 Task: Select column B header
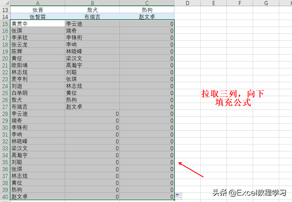pos(92,3)
